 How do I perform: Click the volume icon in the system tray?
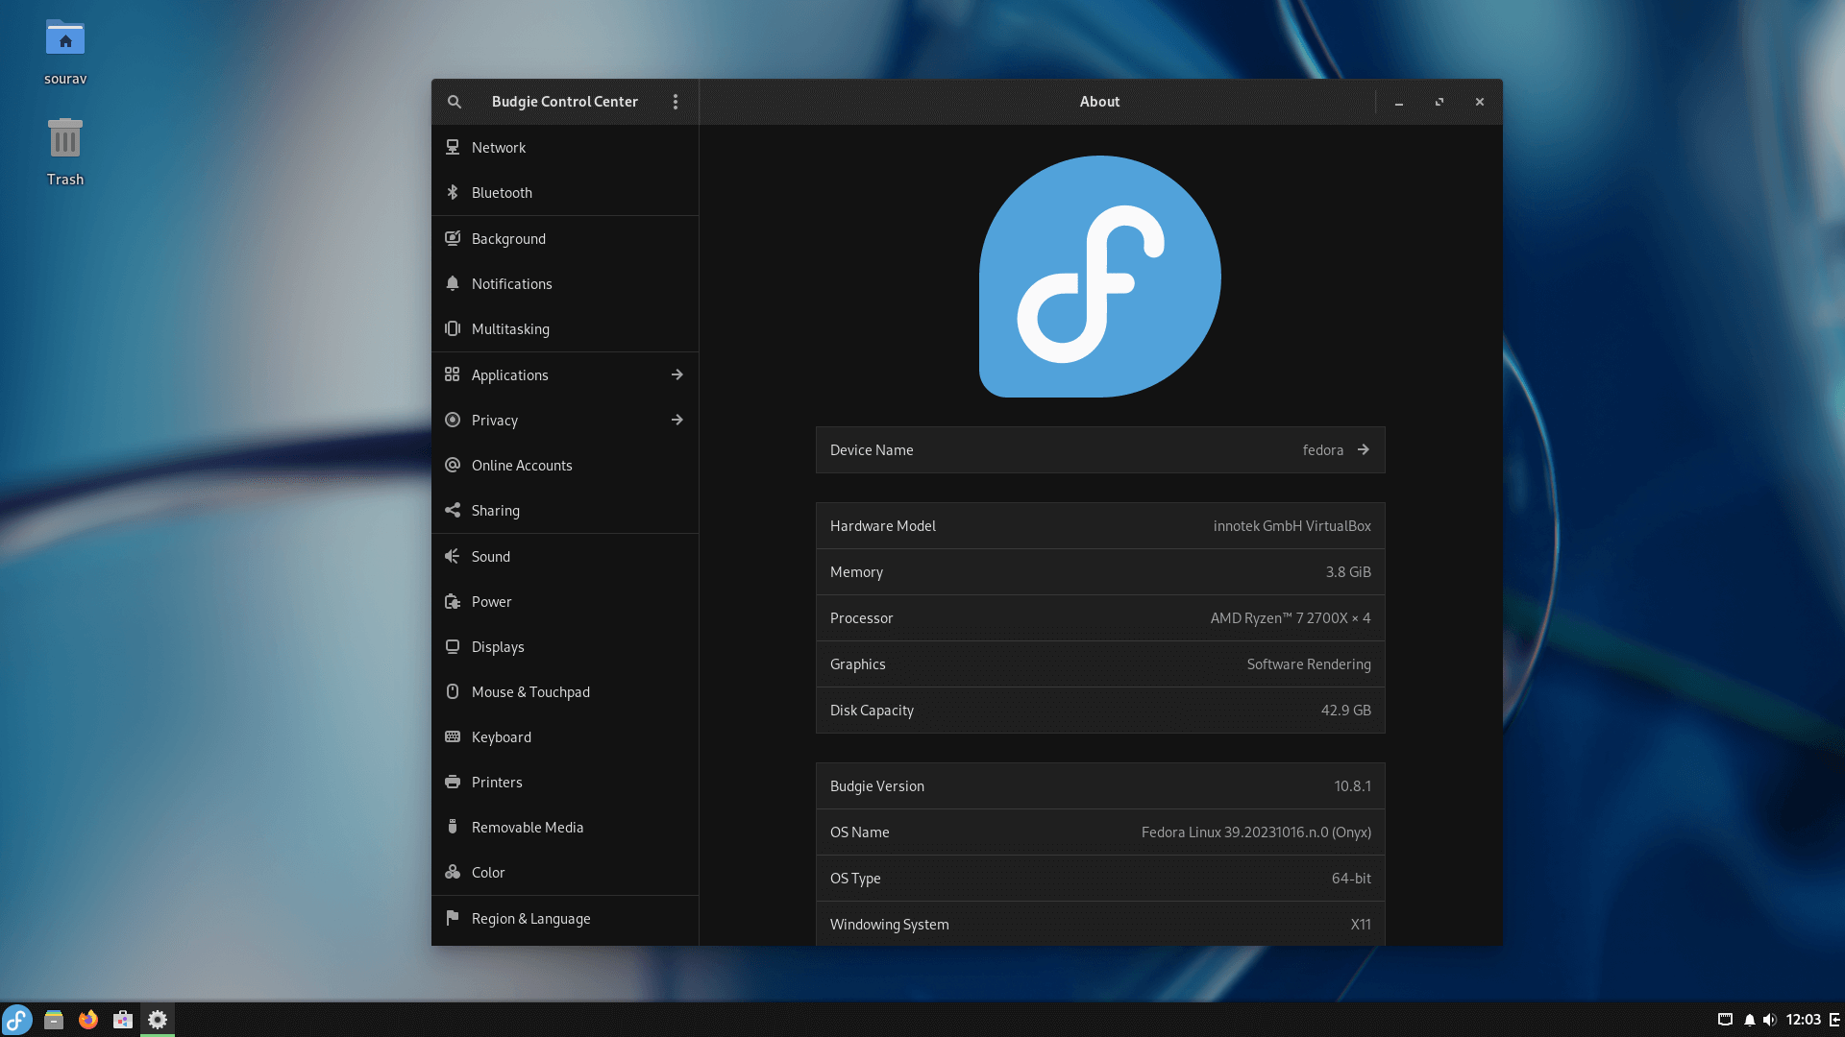coord(1771,1020)
